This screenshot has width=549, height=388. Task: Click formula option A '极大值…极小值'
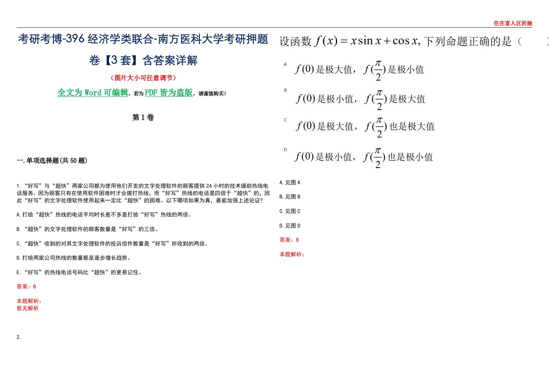coord(359,70)
